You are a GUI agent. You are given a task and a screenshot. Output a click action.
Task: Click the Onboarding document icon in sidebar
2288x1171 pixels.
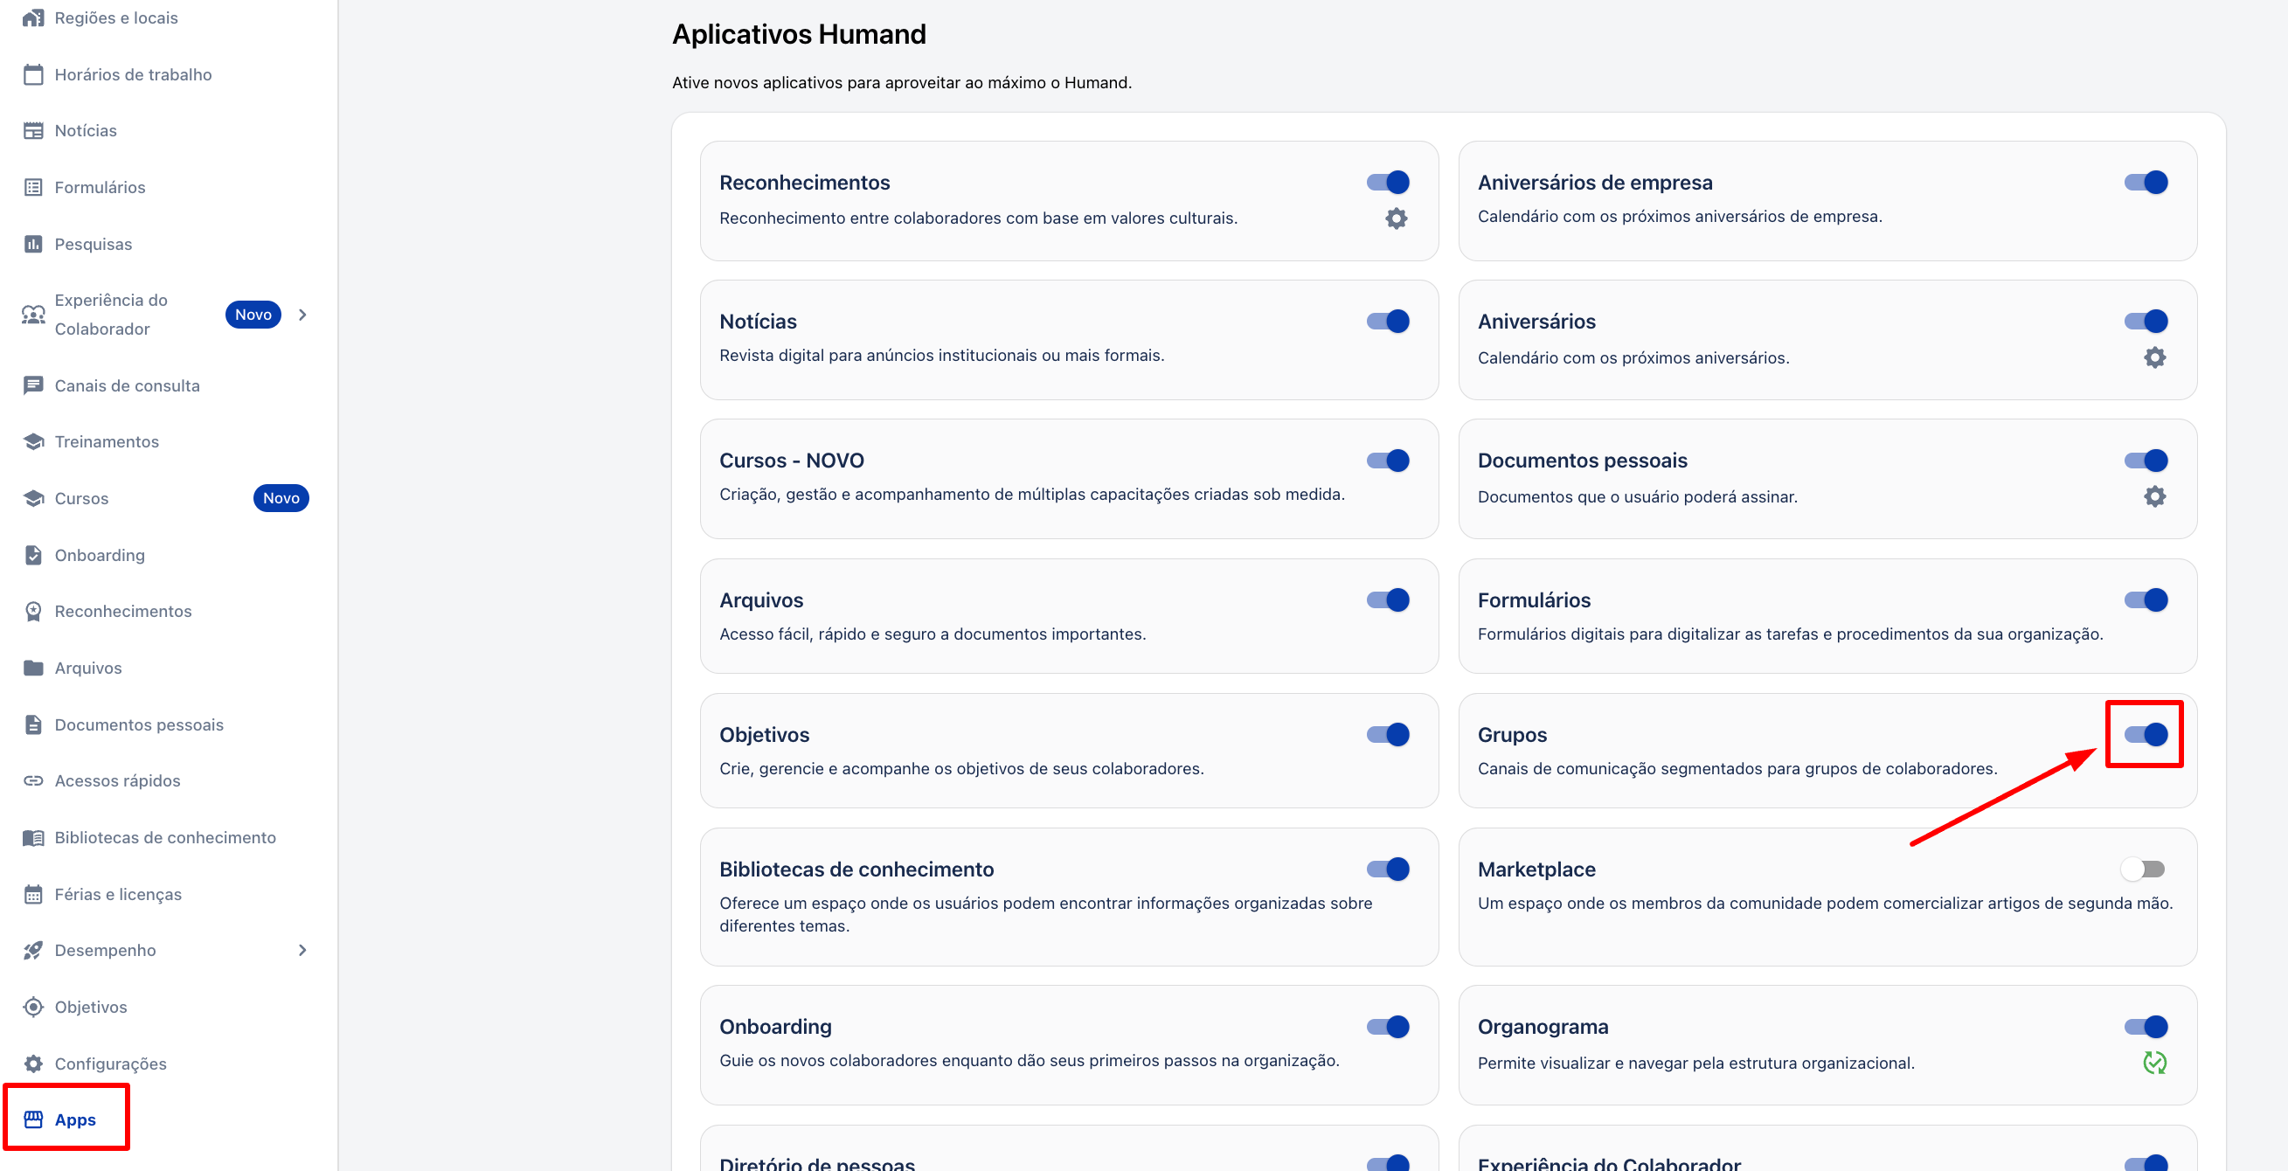(x=33, y=555)
